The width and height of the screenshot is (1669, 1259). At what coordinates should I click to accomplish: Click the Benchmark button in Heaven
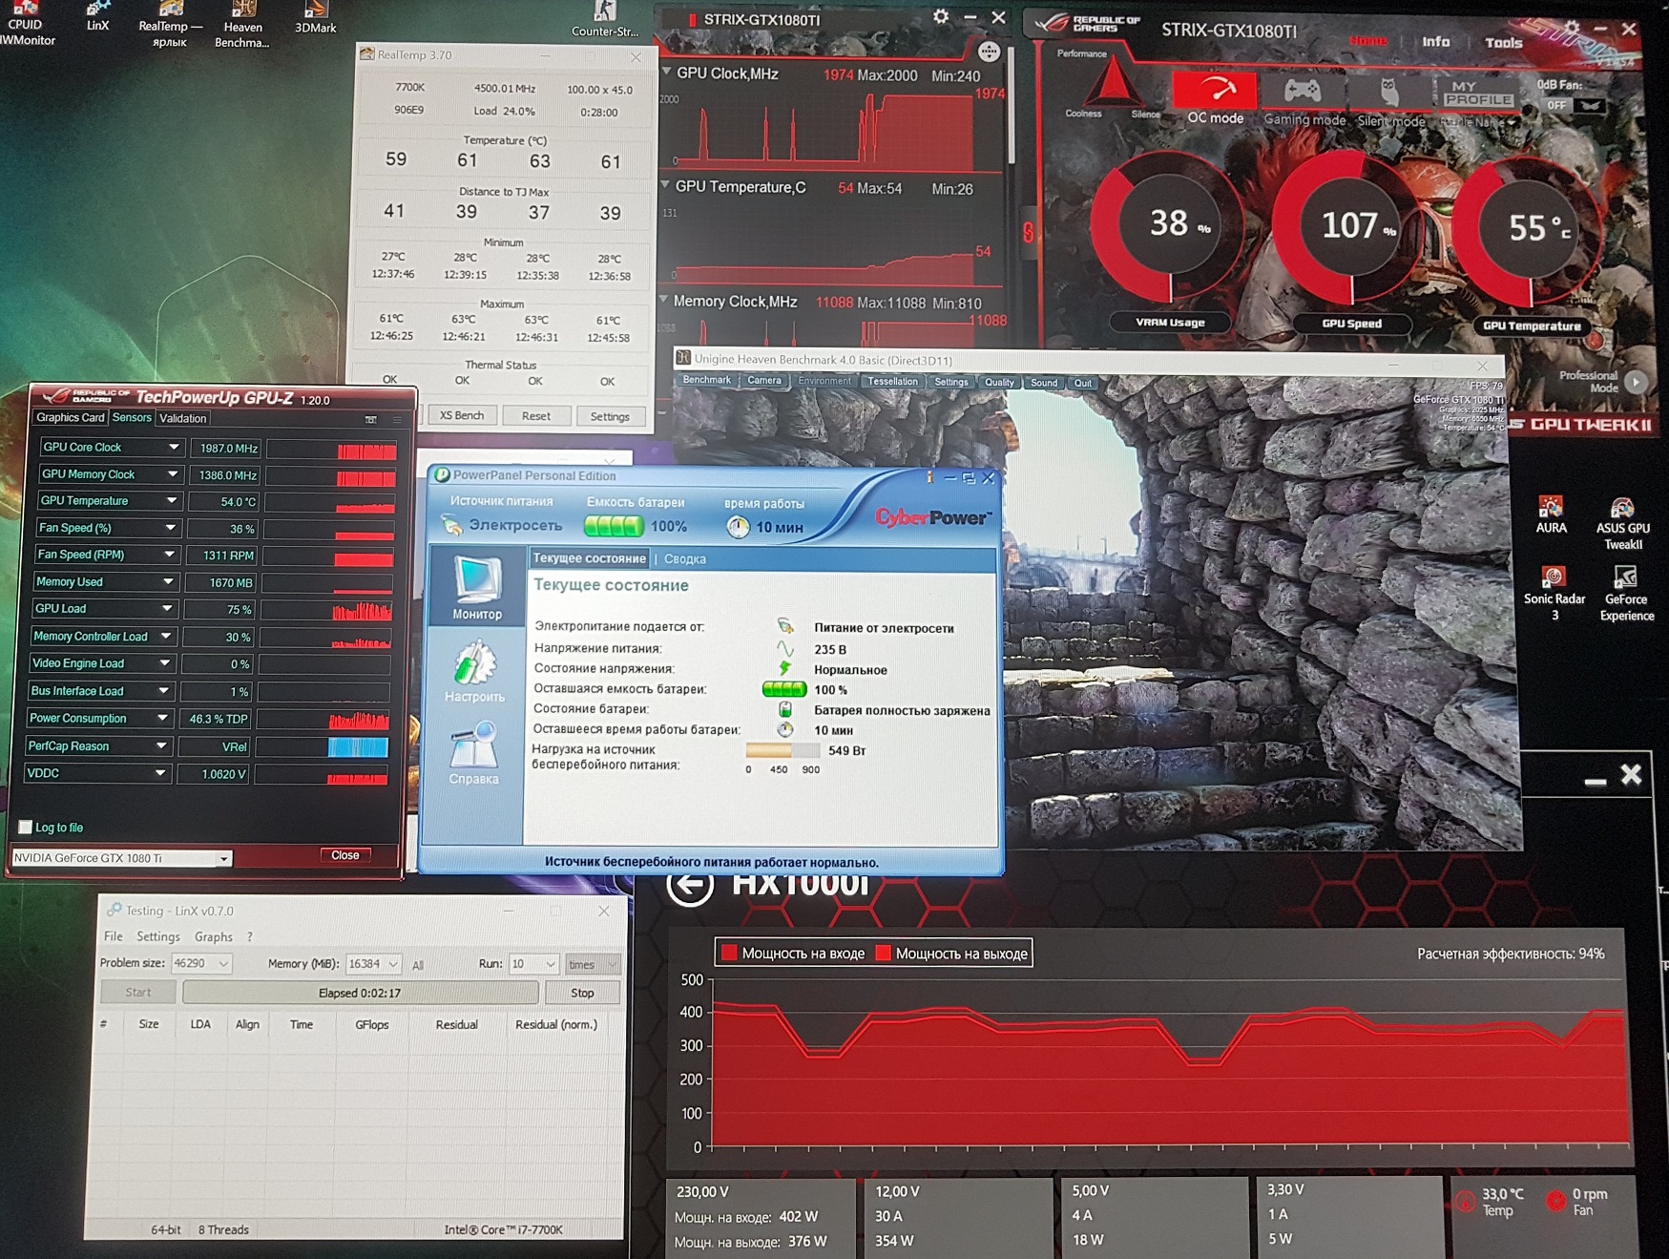pos(706,380)
